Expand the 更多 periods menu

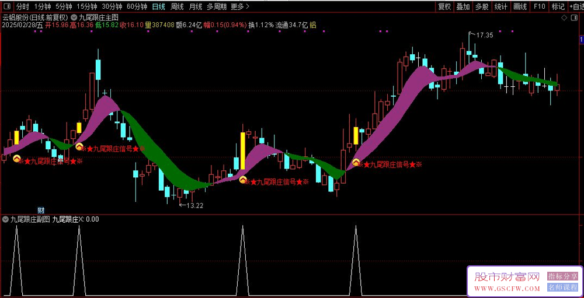pyautogui.click(x=240, y=6)
